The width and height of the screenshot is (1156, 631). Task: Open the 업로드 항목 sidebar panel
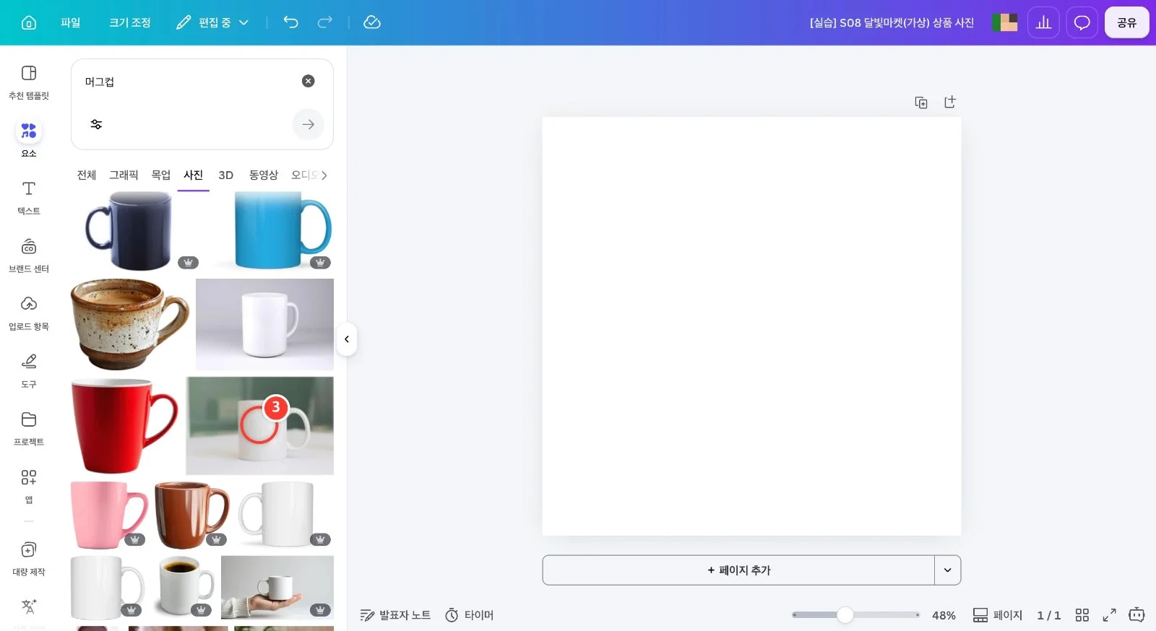tap(29, 313)
